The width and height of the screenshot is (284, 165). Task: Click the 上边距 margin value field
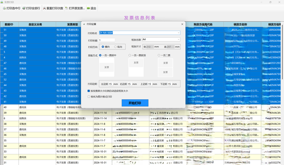[x=150, y=84]
